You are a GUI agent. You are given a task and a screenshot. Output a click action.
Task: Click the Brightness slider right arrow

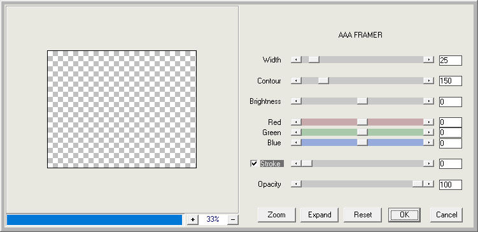tap(428, 101)
